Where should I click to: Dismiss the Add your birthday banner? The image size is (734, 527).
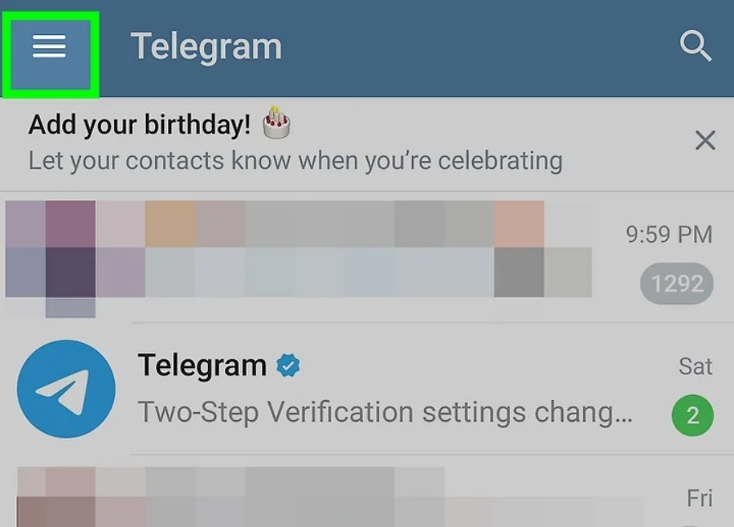pyautogui.click(x=705, y=141)
